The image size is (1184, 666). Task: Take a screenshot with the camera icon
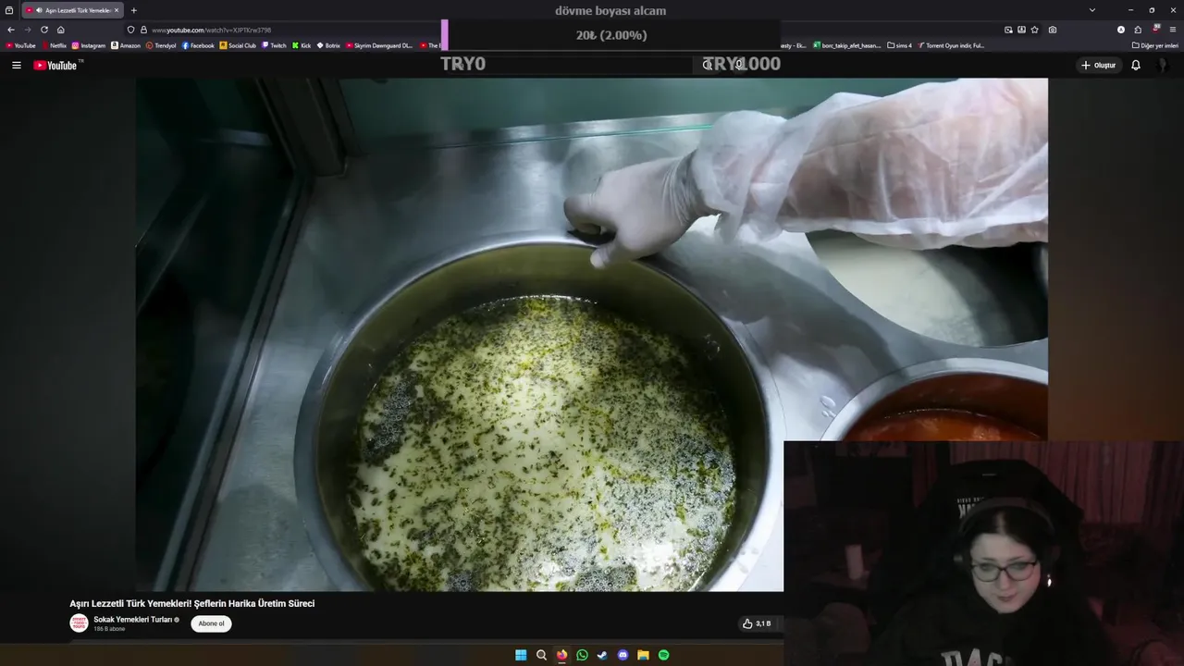click(x=1053, y=30)
